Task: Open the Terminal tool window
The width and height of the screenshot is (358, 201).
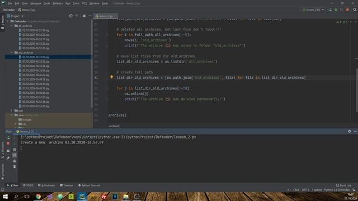Action: tap(67, 185)
